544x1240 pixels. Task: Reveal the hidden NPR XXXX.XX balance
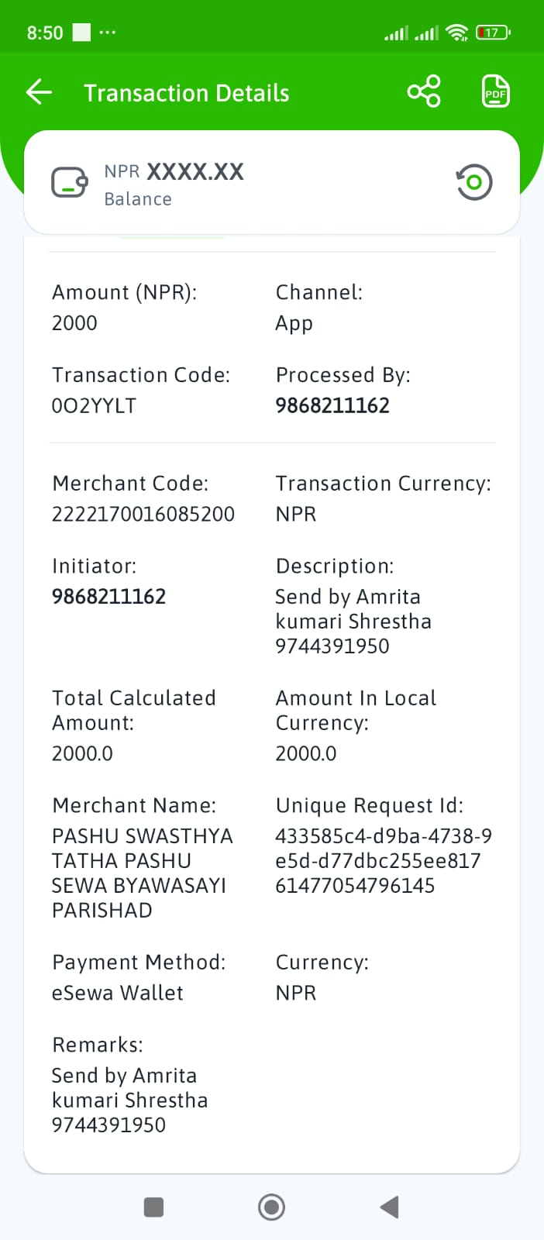pos(174,171)
